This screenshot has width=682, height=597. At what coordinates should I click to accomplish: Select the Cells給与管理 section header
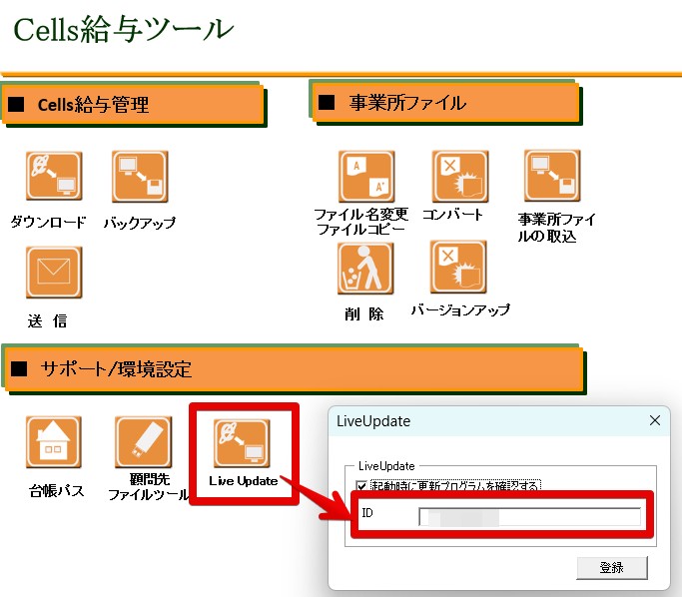click(134, 105)
